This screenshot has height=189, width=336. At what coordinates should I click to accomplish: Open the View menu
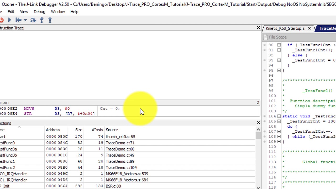point(24,12)
